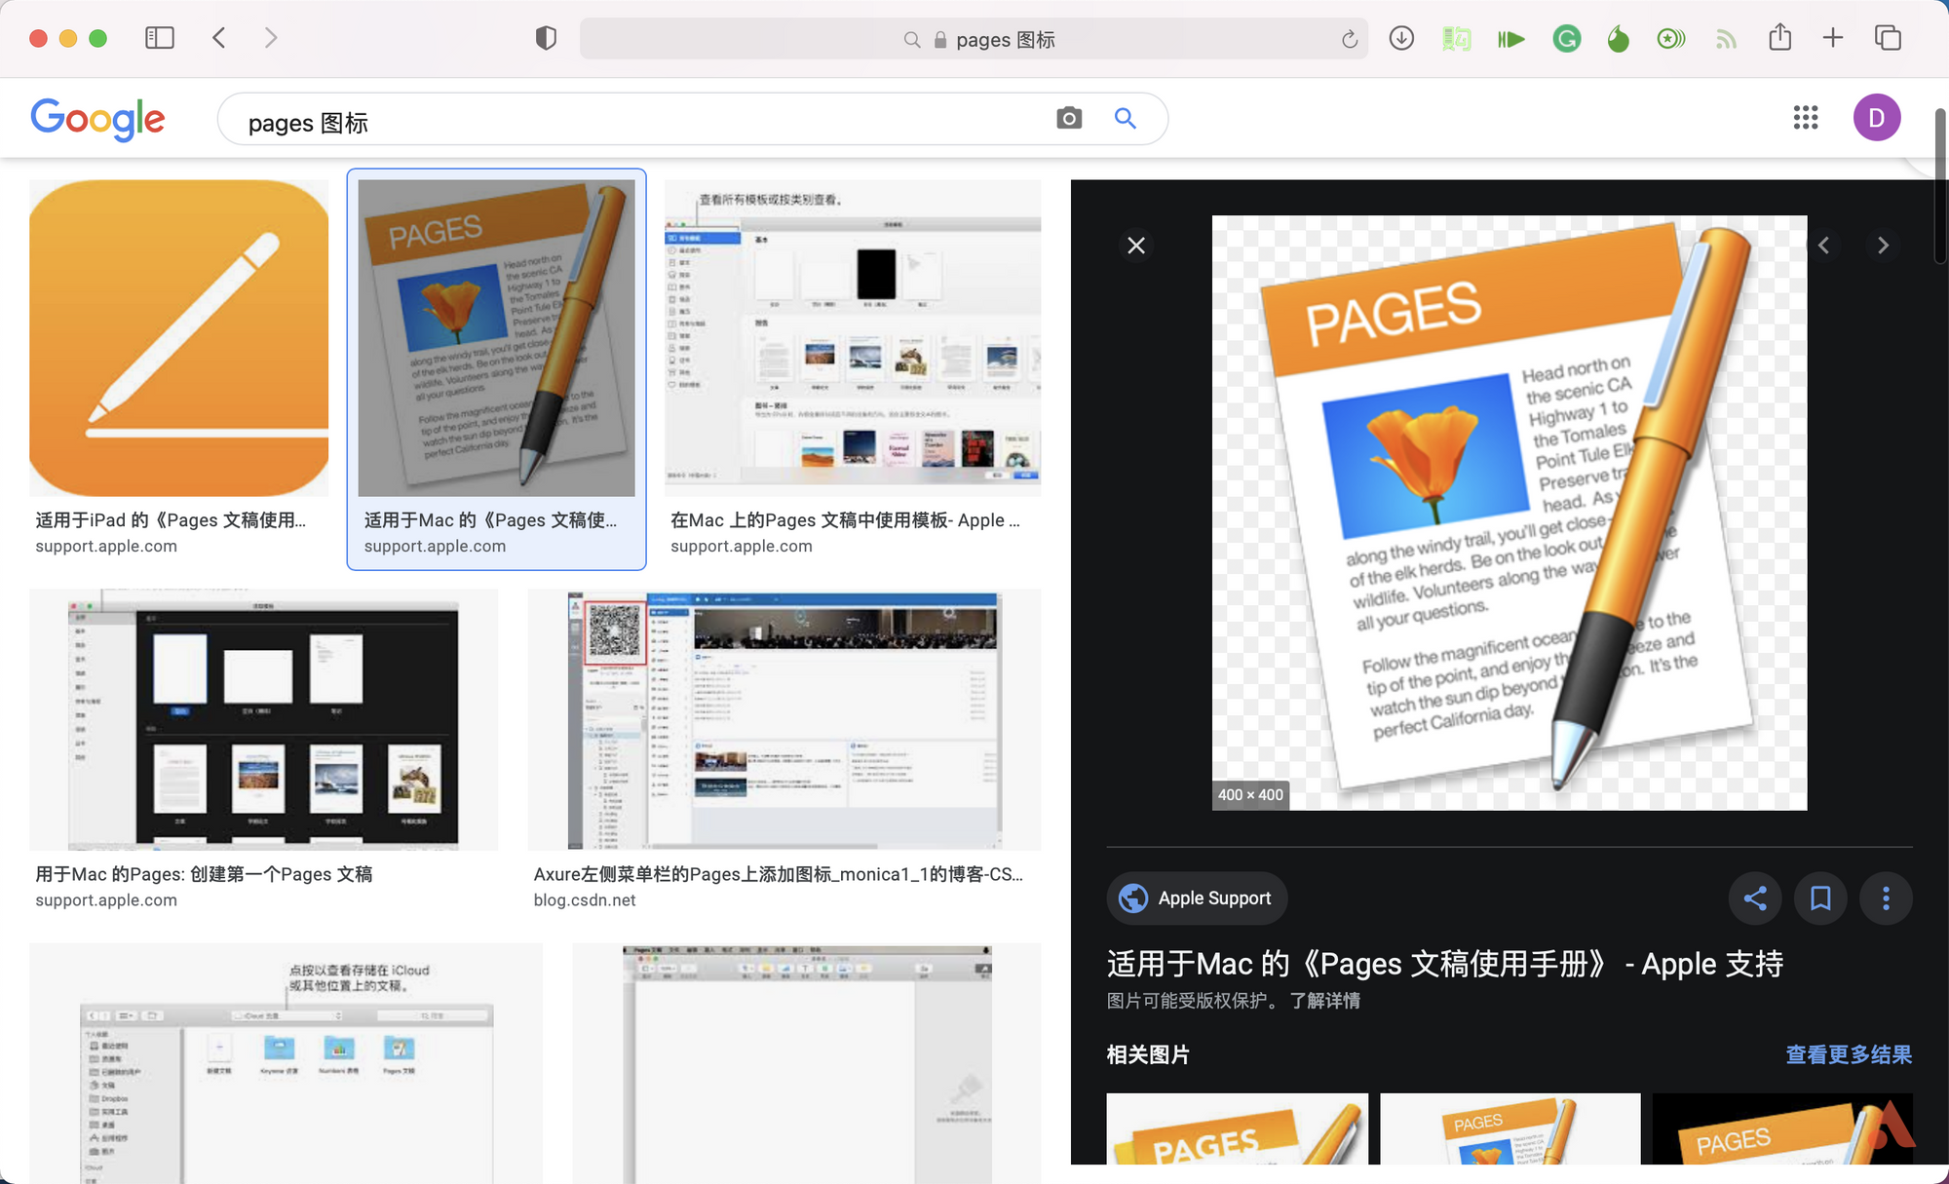The image size is (1949, 1184).
Task: Navigate to previous image with left arrow
Action: pyautogui.click(x=1823, y=244)
